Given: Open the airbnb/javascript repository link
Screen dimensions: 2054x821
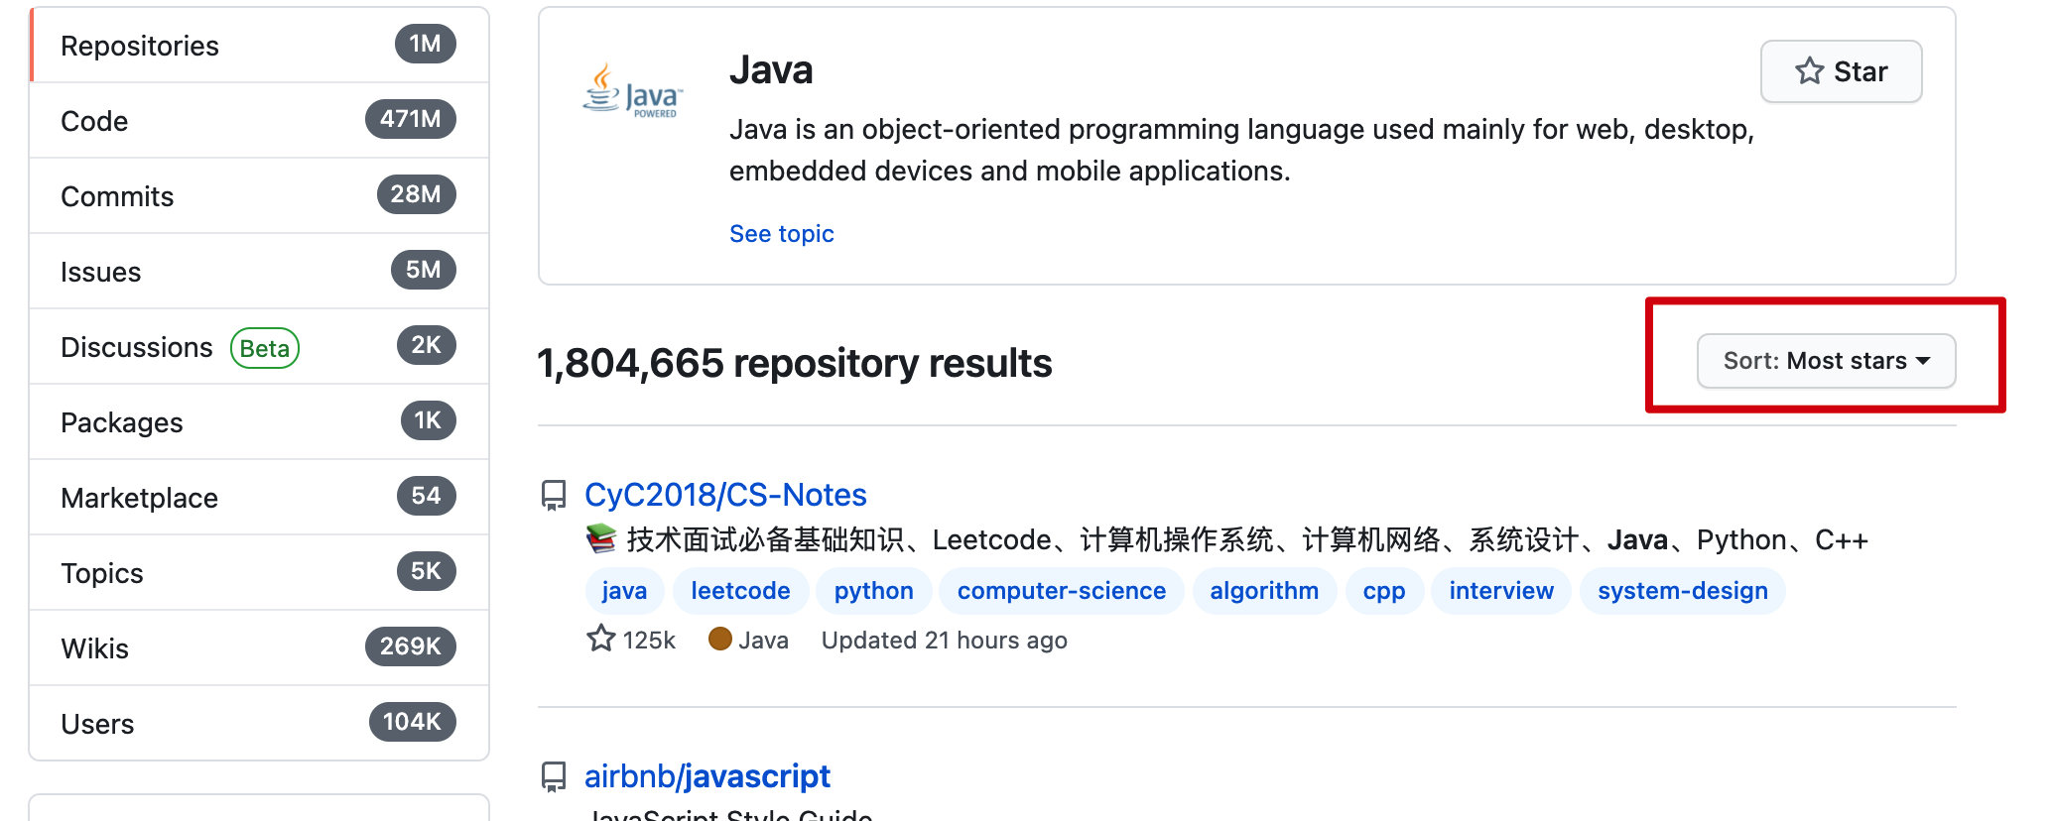Looking at the screenshot, I should tap(706, 776).
